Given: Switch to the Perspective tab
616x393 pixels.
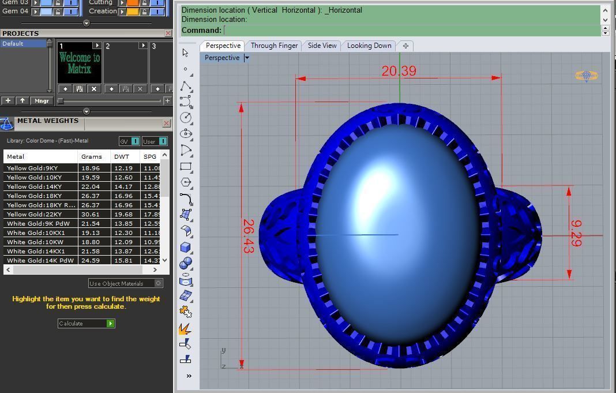Looking at the screenshot, I should (x=223, y=46).
